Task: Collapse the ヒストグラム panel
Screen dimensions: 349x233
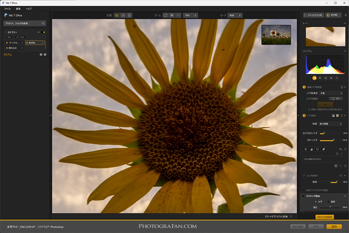Action: click(x=345, y=51)
